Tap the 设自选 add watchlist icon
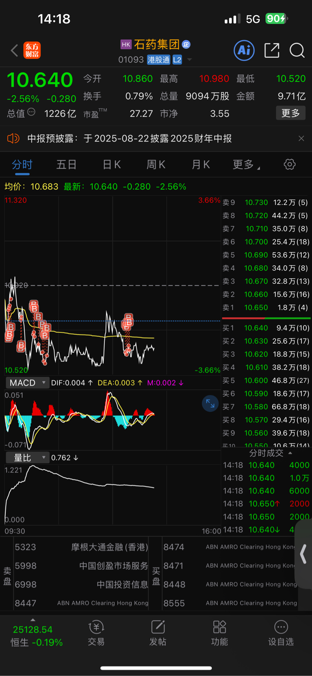The width and height of the screenshot is (312, 676). click(x=281, y=634)
